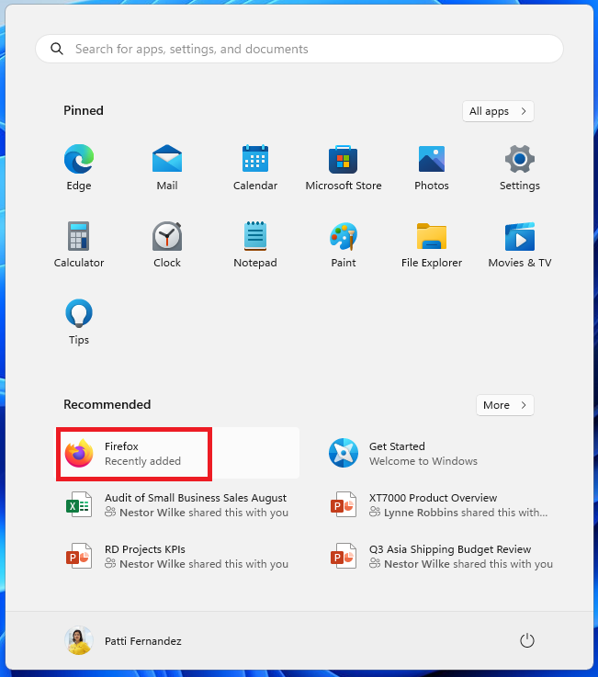Open Get Started Welcome to Windows
598x677 pixels.
pos(442,454)
